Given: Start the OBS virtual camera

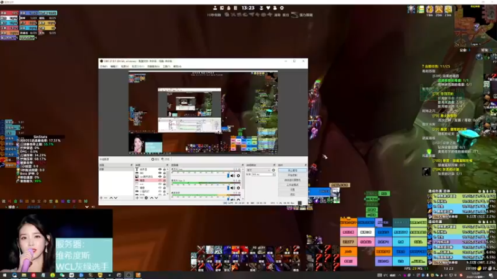Looking at the screenshot, I should 293,180.
